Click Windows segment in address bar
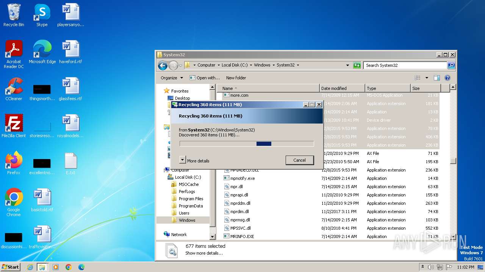Screen dimensions: 485x272 pos(262,65)
